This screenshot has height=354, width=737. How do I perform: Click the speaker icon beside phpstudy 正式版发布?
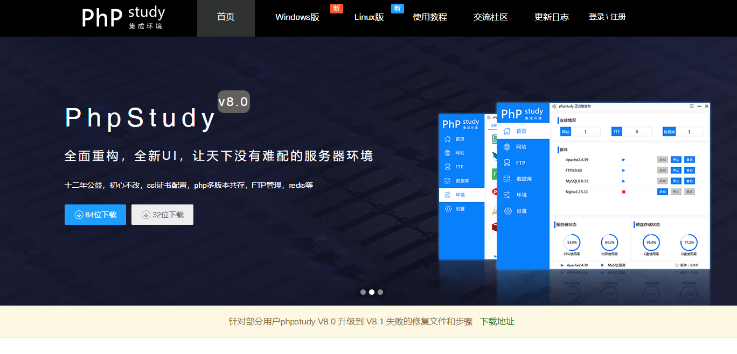click(554, 107)
